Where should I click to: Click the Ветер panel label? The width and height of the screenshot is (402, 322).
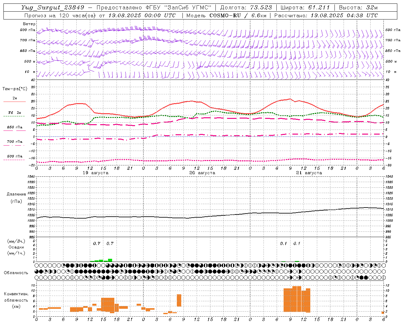click(29, 24)
